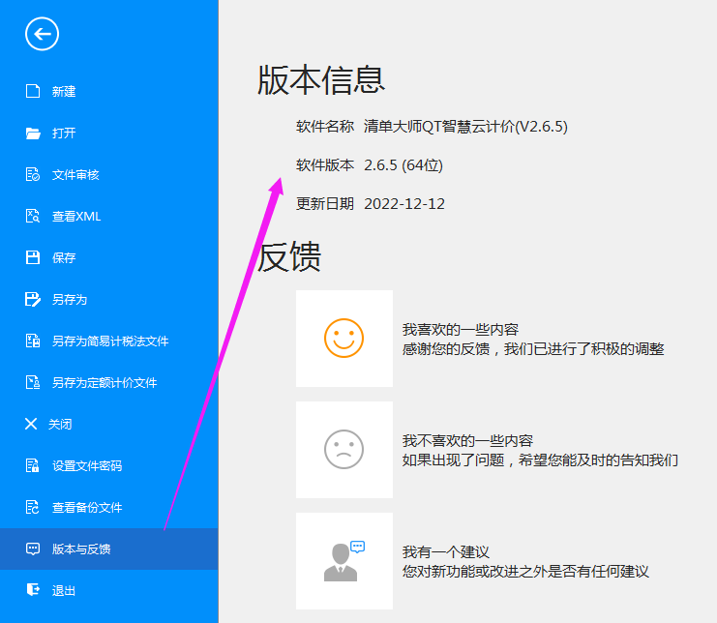717x623 pixels.
Task: Click the version value 2.6.5 (64位)
Action: (x=403, y=165)
